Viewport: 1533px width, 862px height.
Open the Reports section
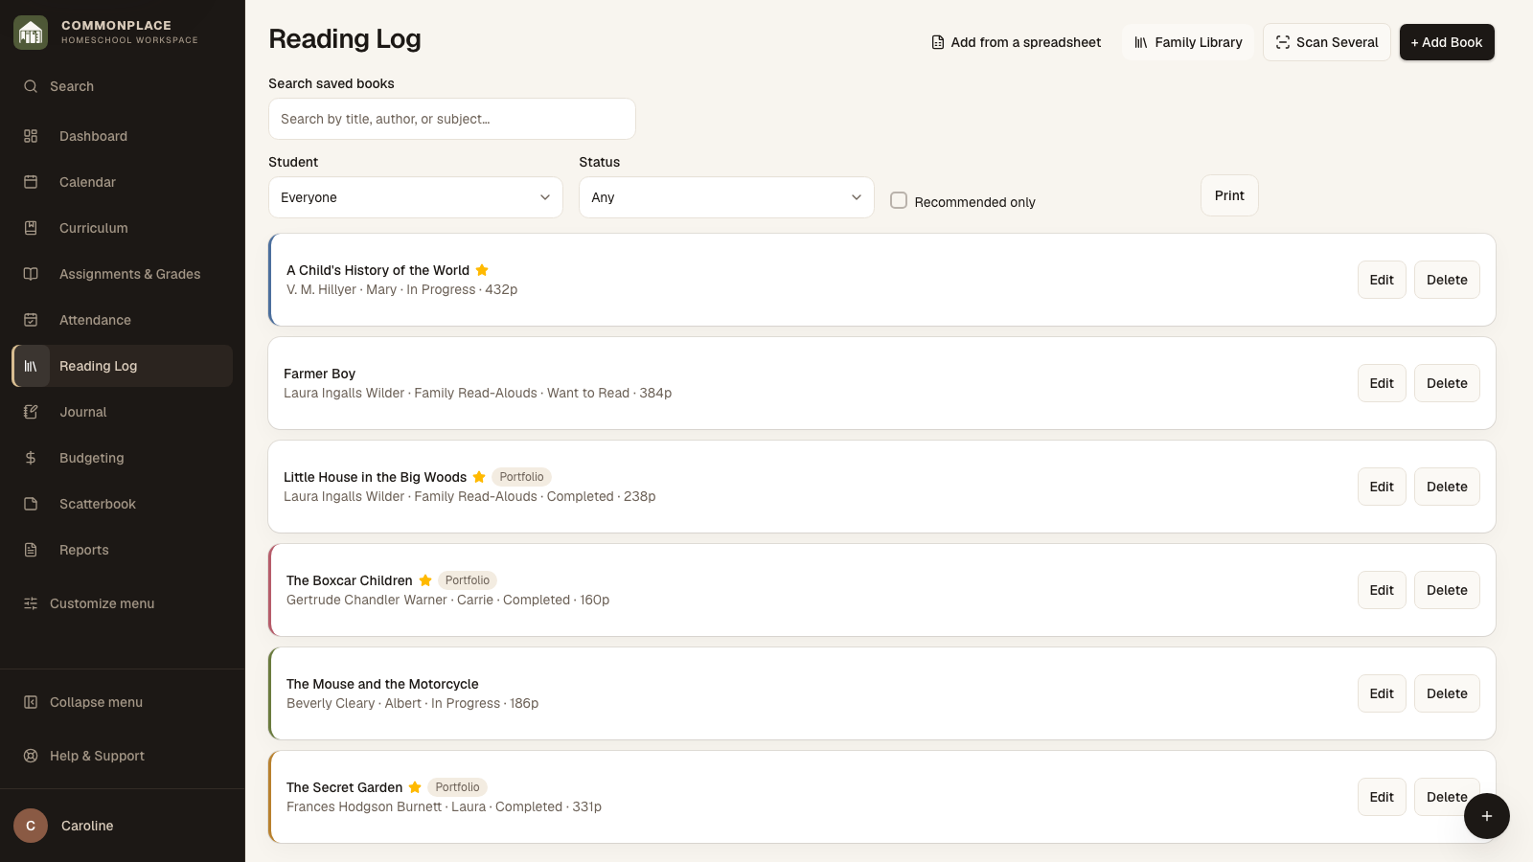tap(123, 550)
